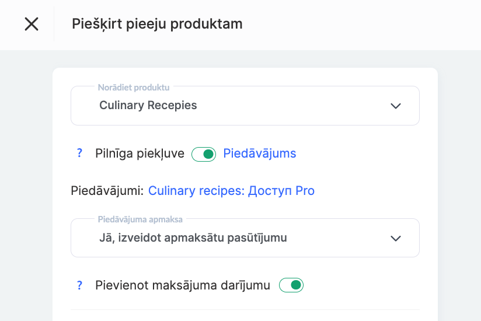Open the Norādiet produktu dropdown
Screen dimensions: 481x321
point(245,106)
